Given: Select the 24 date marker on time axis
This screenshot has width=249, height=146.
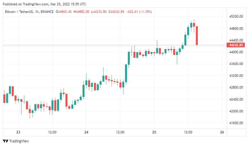Looking at the screenshot, I should [86, 132].
